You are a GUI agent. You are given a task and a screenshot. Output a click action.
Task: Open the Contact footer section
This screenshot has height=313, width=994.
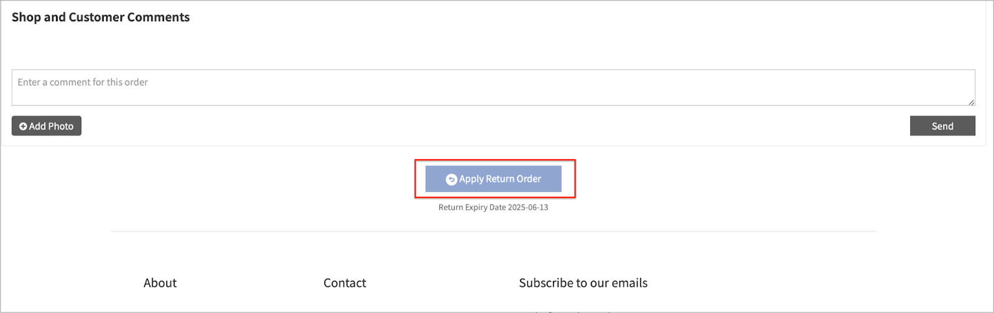pyautogui.click(x=345, y=283)
